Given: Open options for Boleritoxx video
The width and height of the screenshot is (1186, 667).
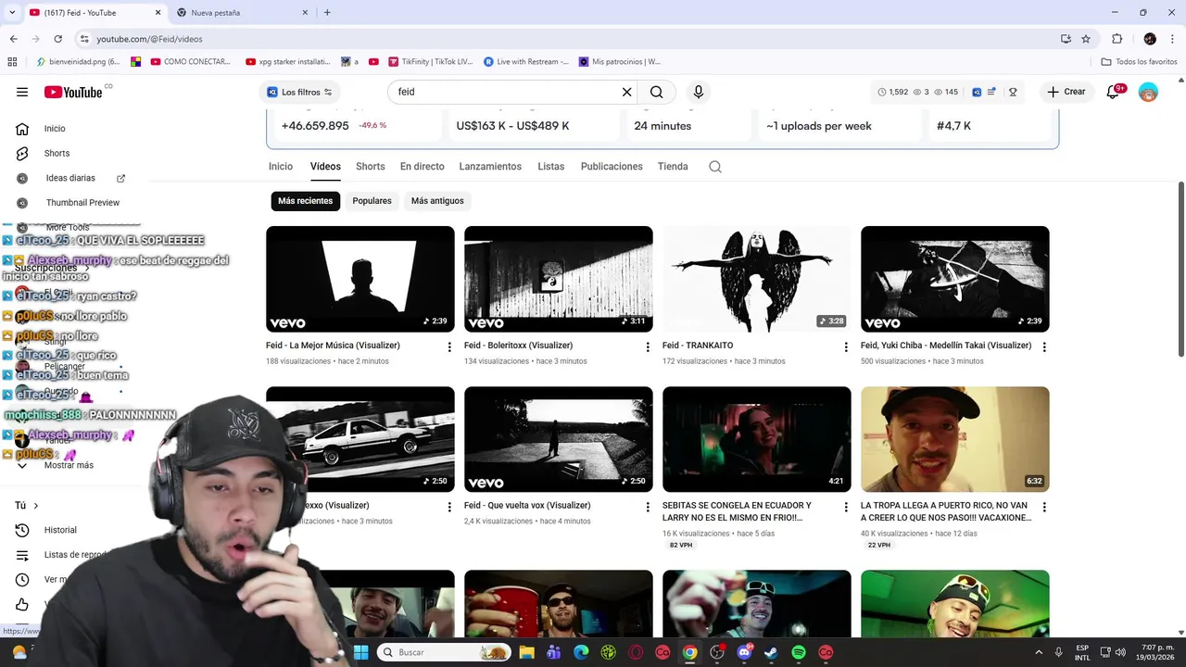Looking at the screenshot, I should pos(648,346).
